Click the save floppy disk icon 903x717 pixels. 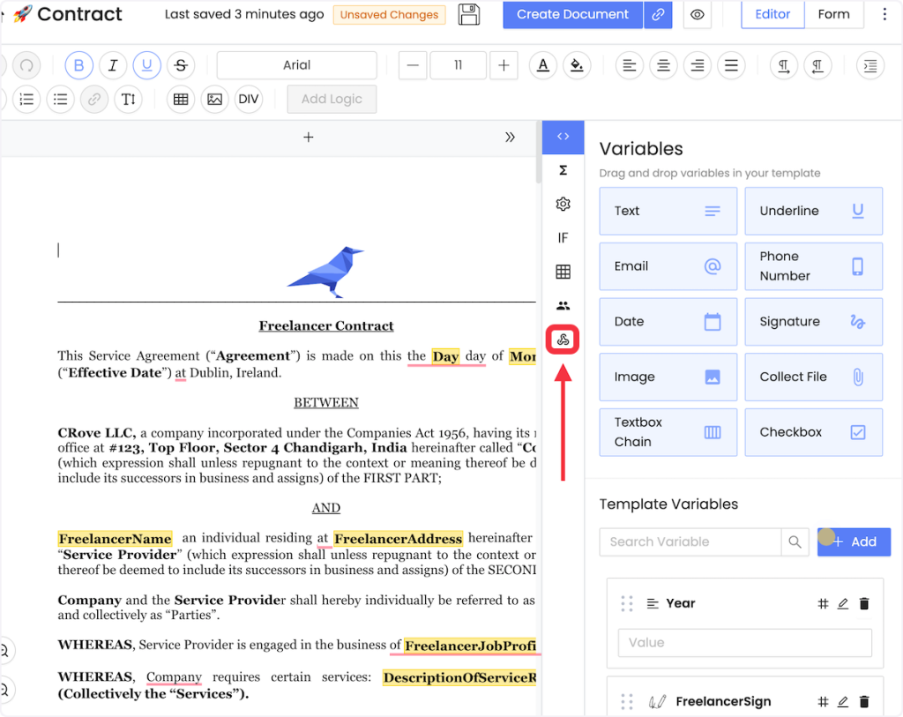coord(469,15)
